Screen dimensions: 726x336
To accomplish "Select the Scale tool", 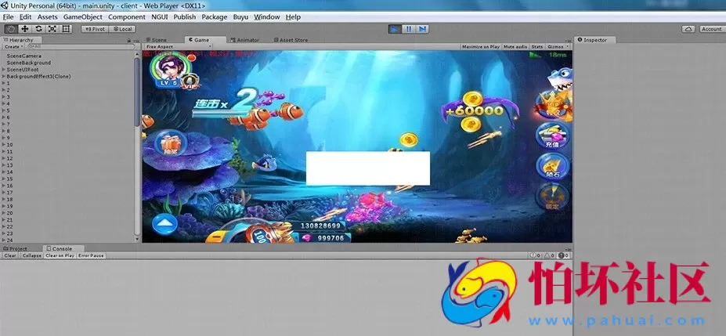I will [52, 29].
